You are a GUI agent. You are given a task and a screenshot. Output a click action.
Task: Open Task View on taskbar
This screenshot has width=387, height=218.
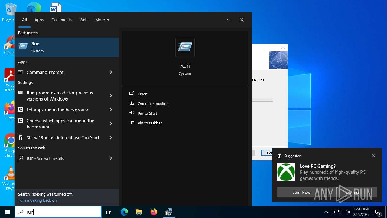click(x=109, y=212)
